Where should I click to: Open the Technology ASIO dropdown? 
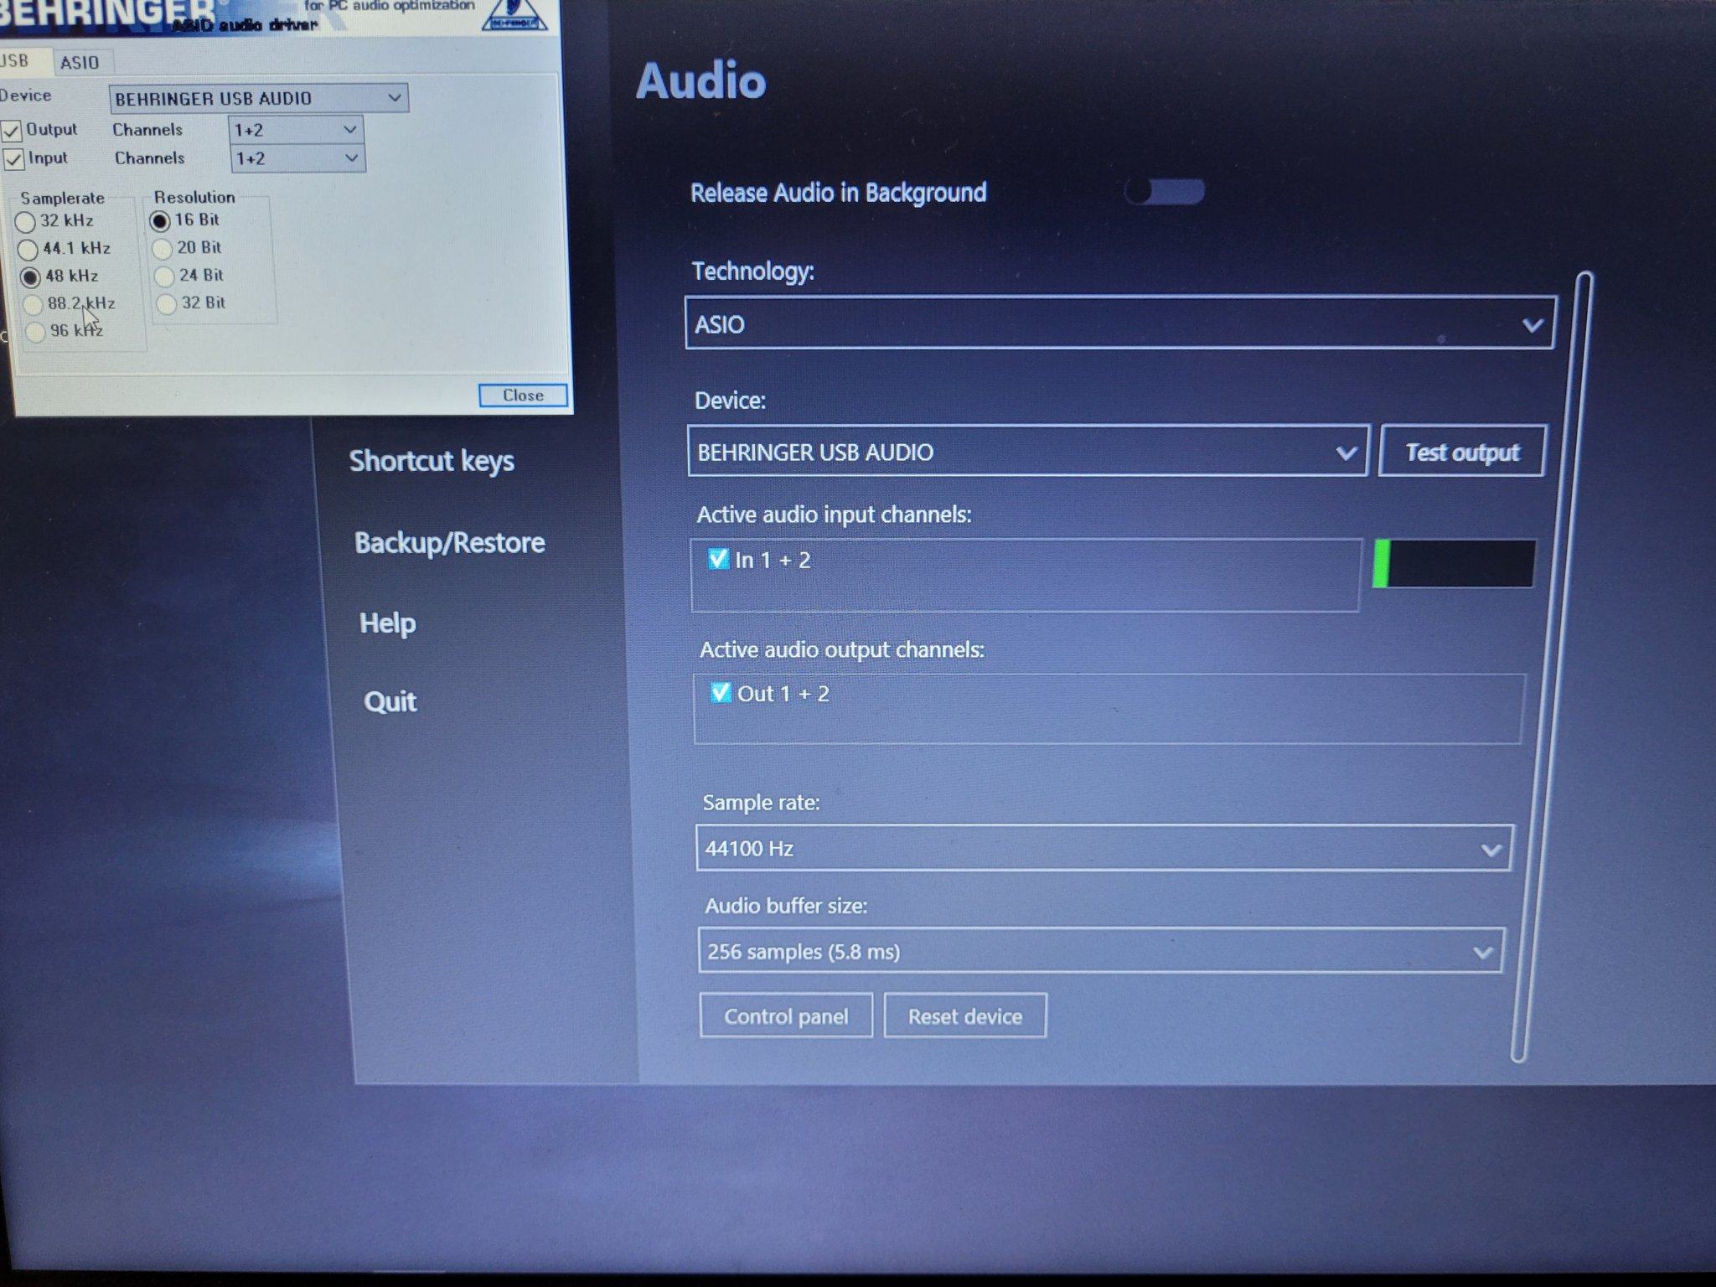[x=1119, y=323]
